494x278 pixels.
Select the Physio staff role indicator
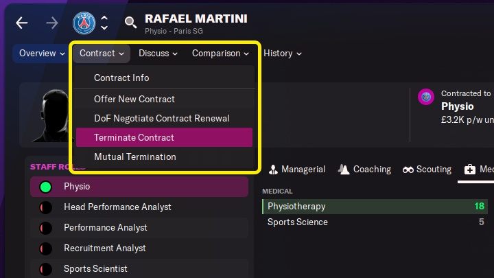click(x=46, y=187)
